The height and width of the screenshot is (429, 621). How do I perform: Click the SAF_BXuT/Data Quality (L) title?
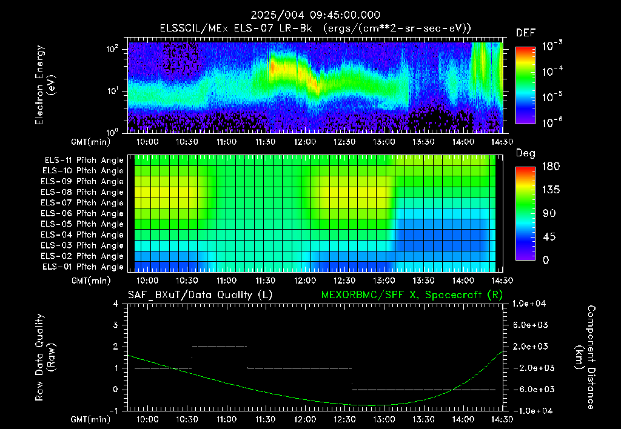click(x=200, y=295)
